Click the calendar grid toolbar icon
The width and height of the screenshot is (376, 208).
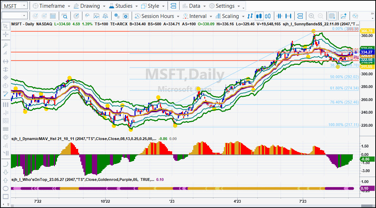[53, 16]
